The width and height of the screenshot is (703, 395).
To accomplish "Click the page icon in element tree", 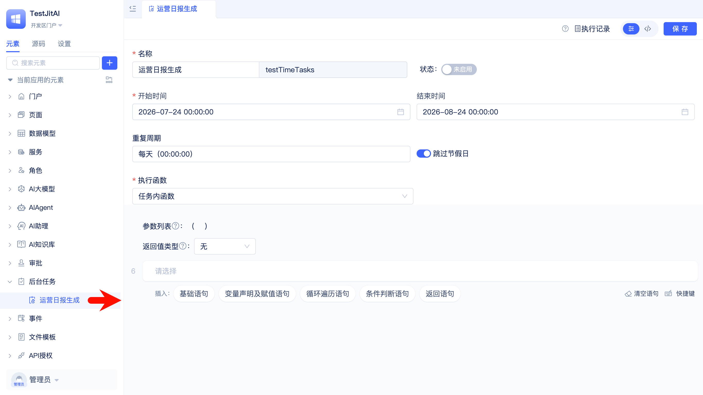I will (x=21, y=115).
